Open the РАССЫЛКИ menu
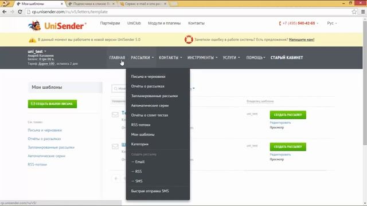This screenshot has width=367, height=206. [x=142, y=57]
